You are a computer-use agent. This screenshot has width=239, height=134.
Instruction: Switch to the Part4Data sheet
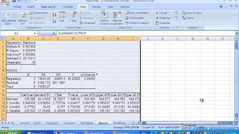point(119,123)
